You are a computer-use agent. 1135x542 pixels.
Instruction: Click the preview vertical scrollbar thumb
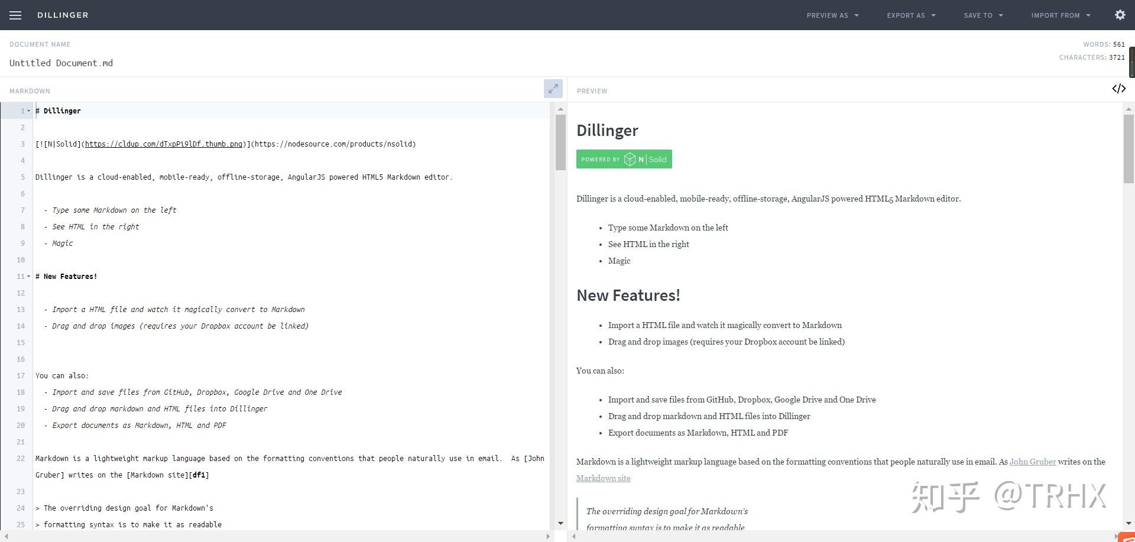(1128, 149)
